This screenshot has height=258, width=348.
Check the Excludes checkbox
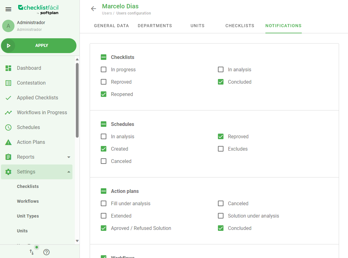(x=221, y=149)
